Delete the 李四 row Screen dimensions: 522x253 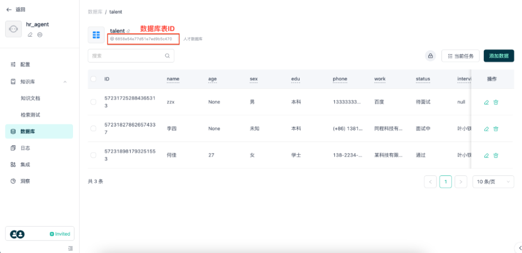(496, 128)
